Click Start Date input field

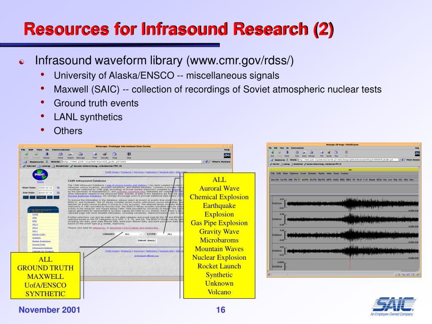(x=46, y=188)
